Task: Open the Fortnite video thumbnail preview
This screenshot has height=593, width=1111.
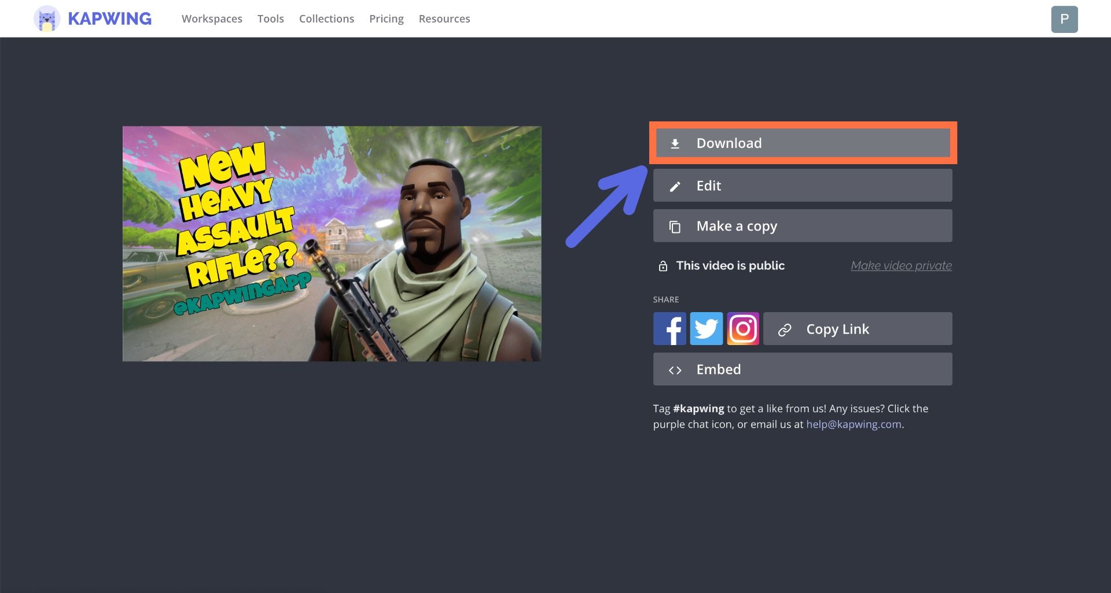Action: click(x=332, y=244)
